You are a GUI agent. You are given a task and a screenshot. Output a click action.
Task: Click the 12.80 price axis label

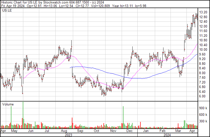pyautogui.click(x=203, y=17)
